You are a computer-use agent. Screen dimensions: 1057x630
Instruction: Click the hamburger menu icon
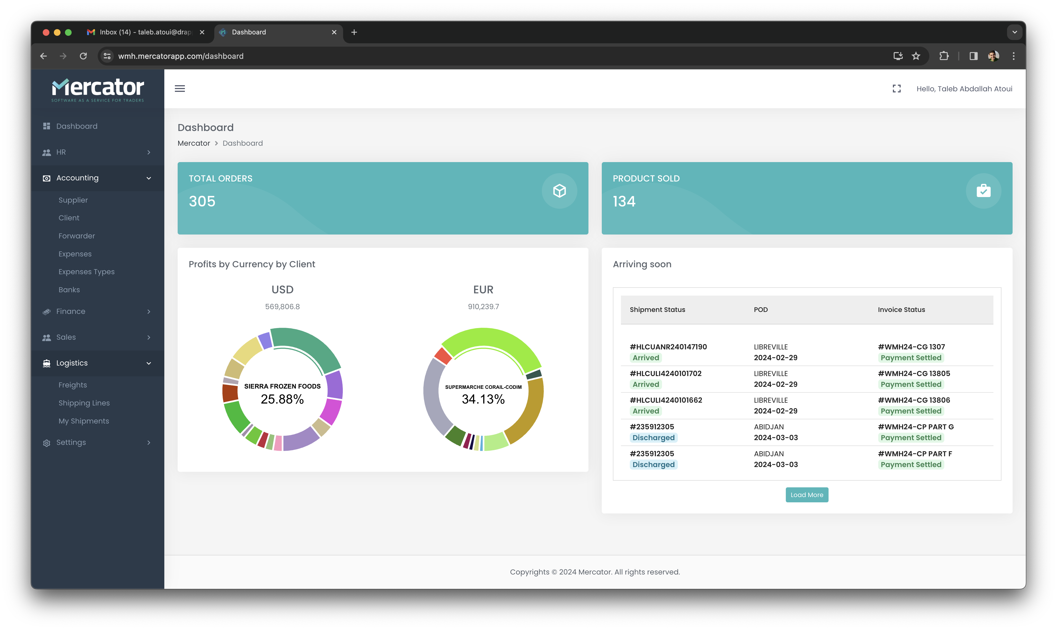180,89
